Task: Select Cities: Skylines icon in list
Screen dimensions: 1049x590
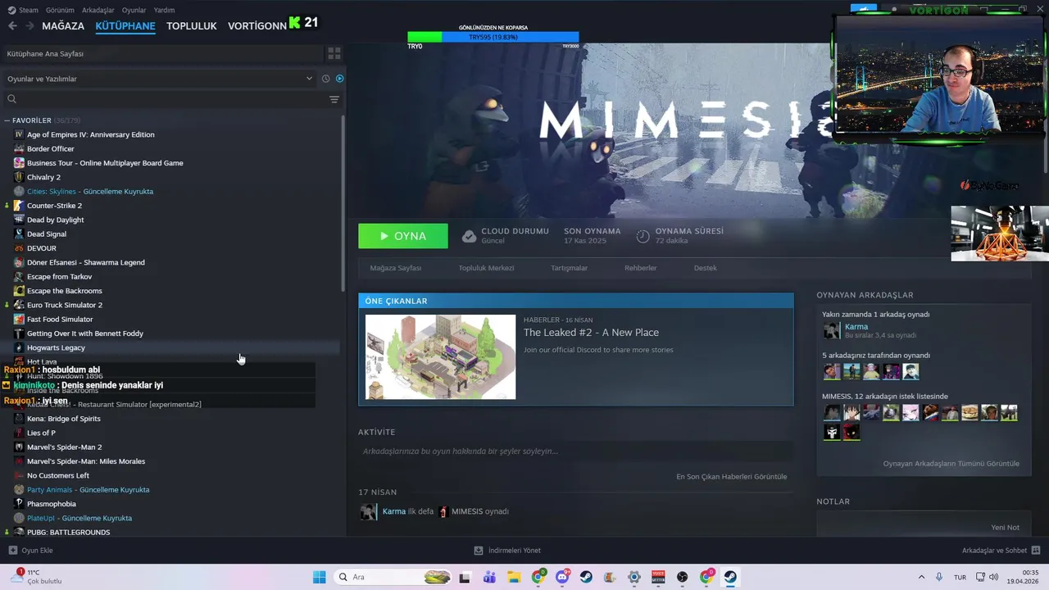Action: [x=19, y=191]
